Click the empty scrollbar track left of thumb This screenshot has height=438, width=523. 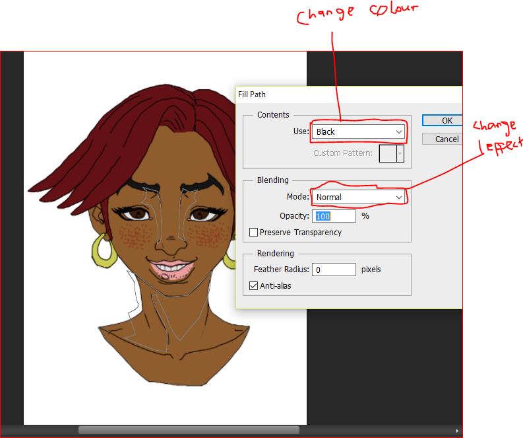click(x=40, y=430)
